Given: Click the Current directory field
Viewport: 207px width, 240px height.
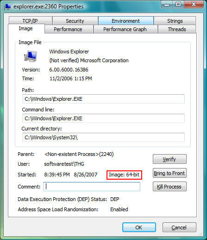Looking at the screenshot, I should tap(103, 137).
